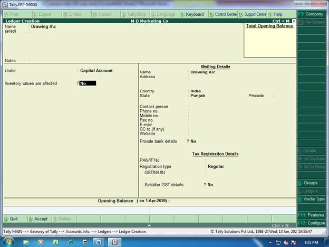Open K: Keyboard menu

pos(192,14)
